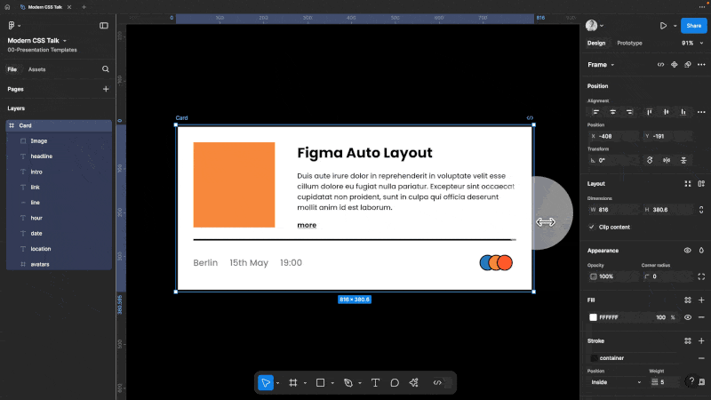This screenshot has height=400, width=711.
Task: Remove the container stroke with minus
Action: pyautogui.click(x=701, y=358)
